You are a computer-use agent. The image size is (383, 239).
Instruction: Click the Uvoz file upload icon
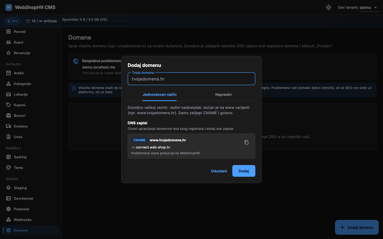pos(9,137)
